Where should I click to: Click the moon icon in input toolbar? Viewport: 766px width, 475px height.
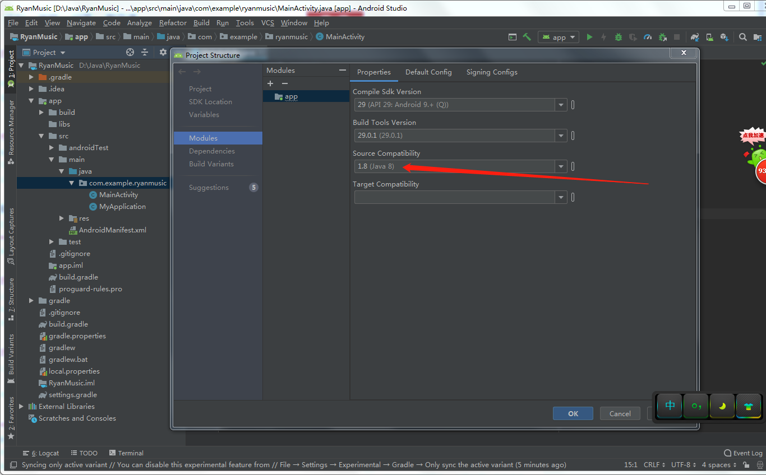[x=722, y=406]
